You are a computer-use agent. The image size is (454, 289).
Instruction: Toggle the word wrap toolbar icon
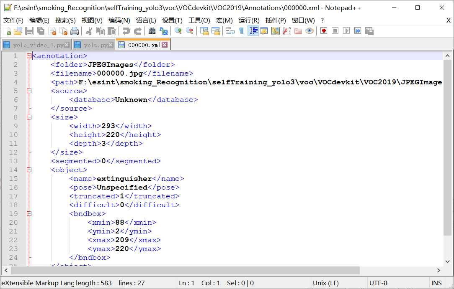[x=230, y=31]
